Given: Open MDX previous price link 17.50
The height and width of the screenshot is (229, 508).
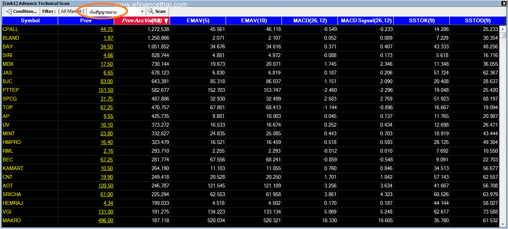Looking at the screenshot, I should pyautogui.click(x=107, y=64).
